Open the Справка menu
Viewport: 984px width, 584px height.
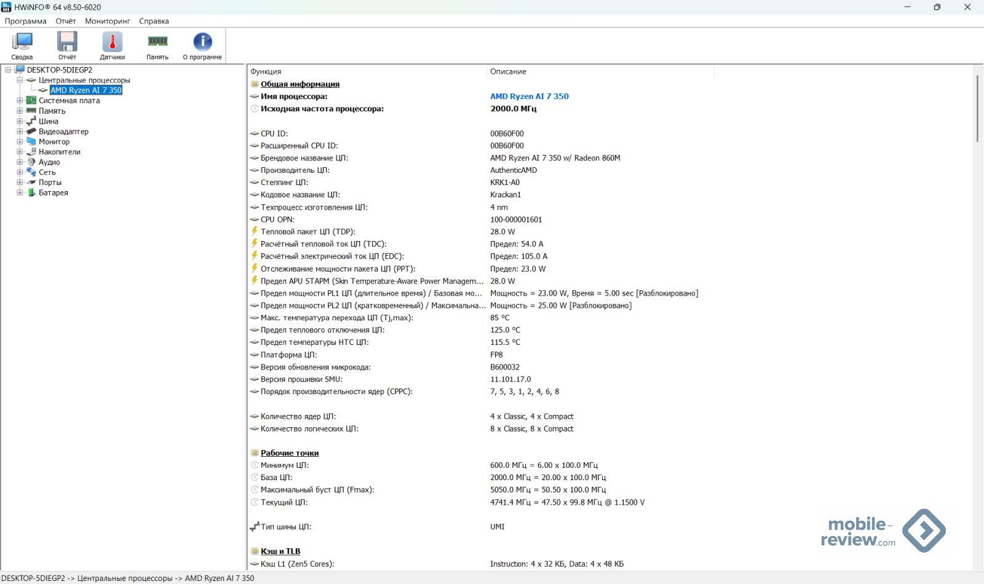pyautogui.click(x=154, y=21)
